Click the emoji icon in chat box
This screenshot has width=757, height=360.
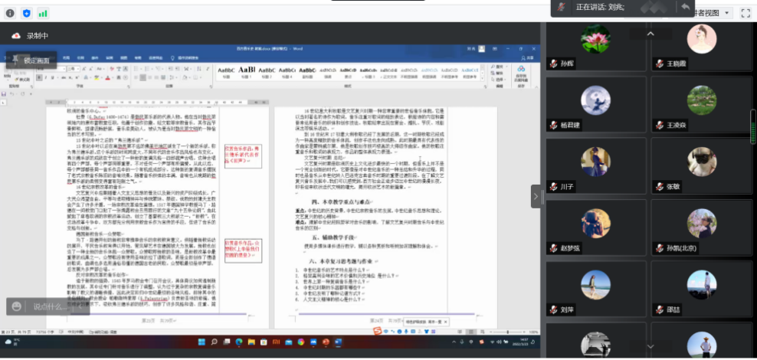18,306
